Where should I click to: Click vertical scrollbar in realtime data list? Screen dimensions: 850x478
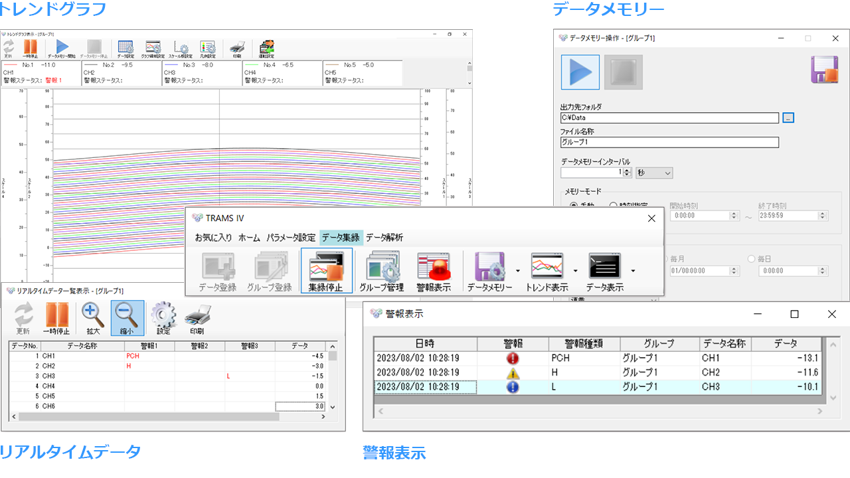(x=333, y=376)
